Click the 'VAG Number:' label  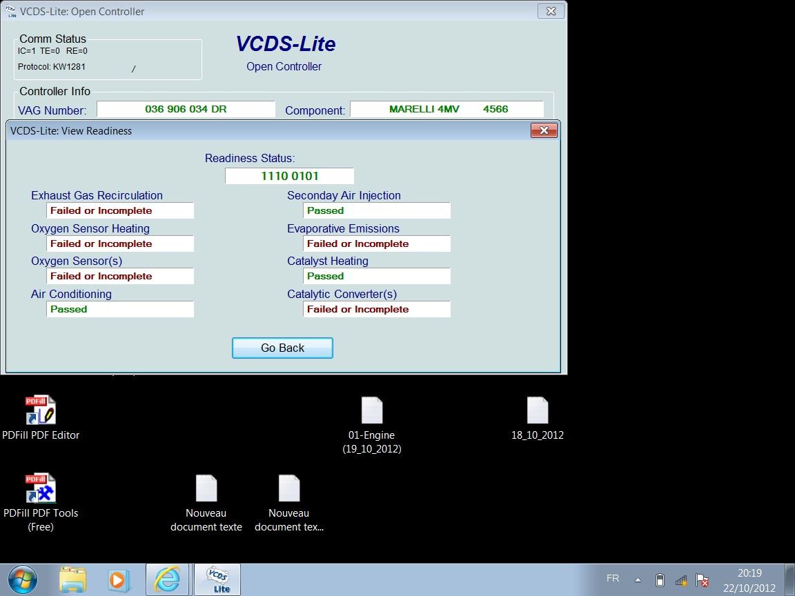52,110
